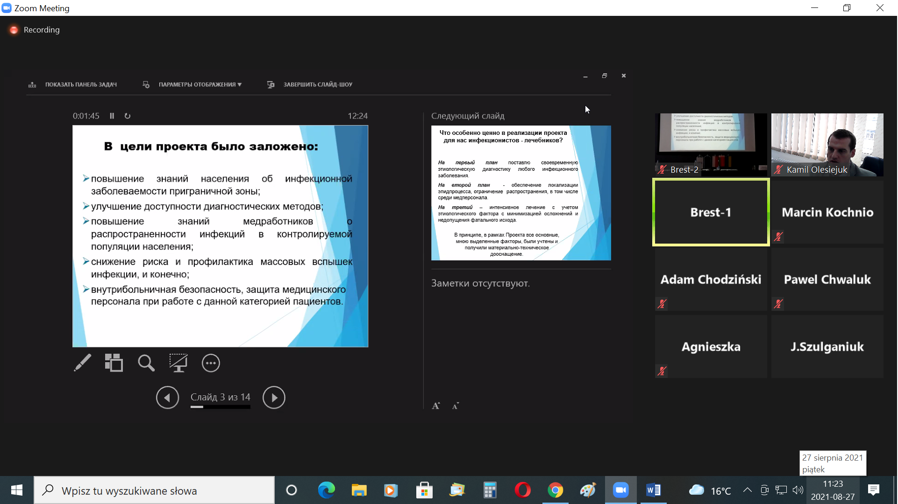Viewport: 898px width, 504px height.
Task: Open Word from the taskbar
Action: tap(653, 490)
